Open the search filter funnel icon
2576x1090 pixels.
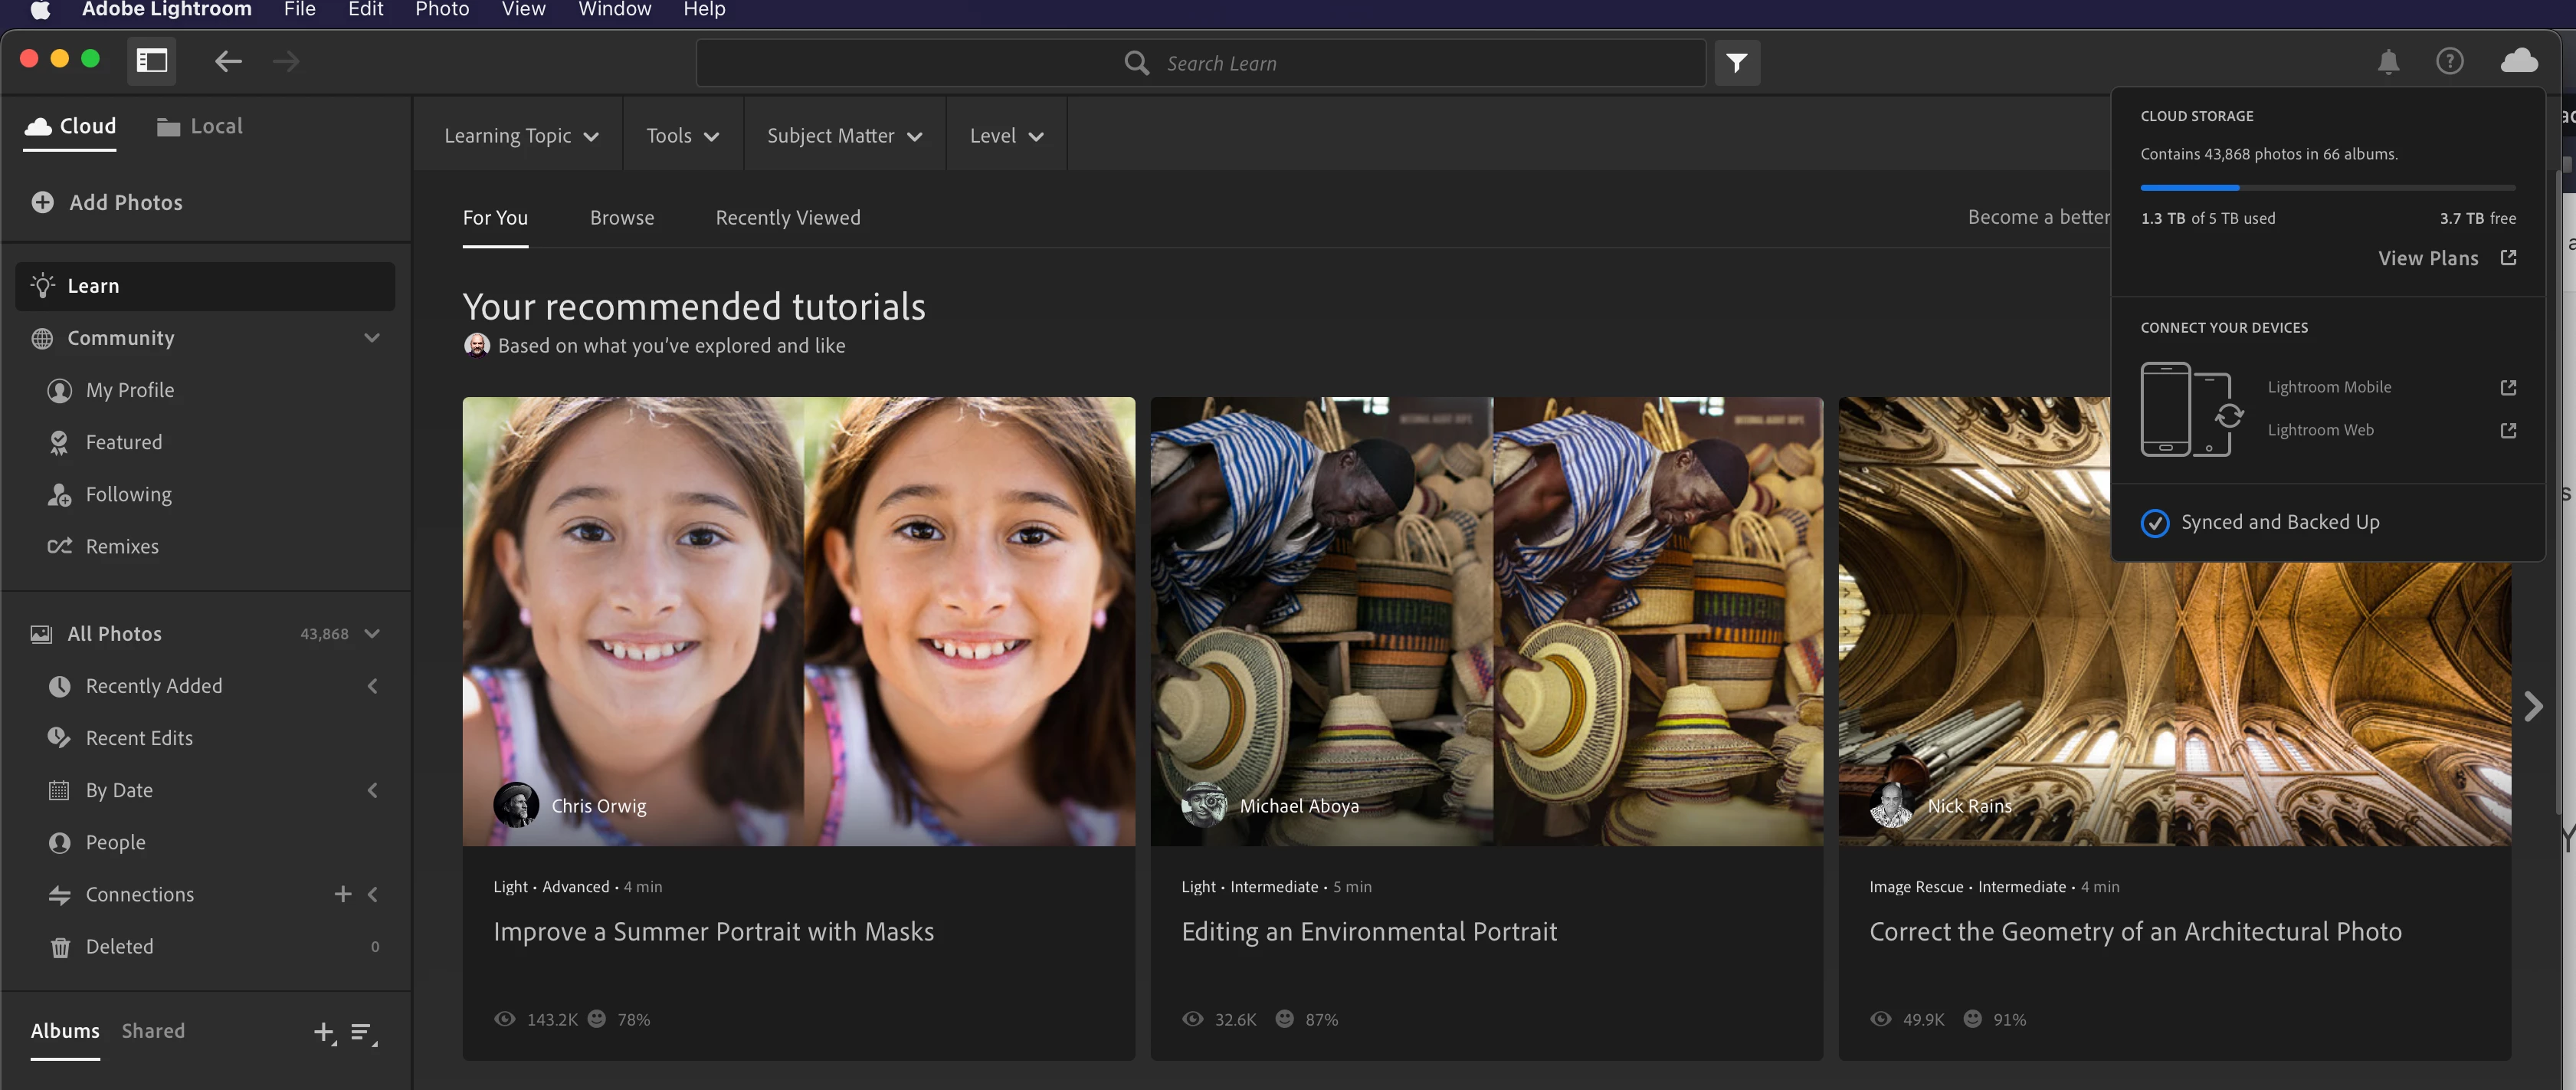tap(1737, 63)
